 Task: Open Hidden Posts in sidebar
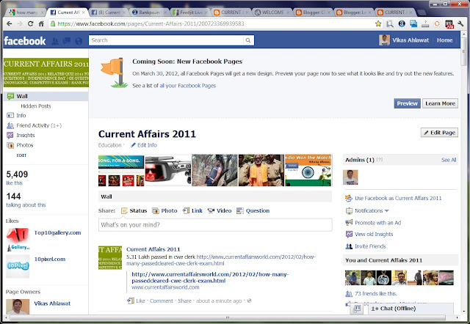tap(36, 106)
